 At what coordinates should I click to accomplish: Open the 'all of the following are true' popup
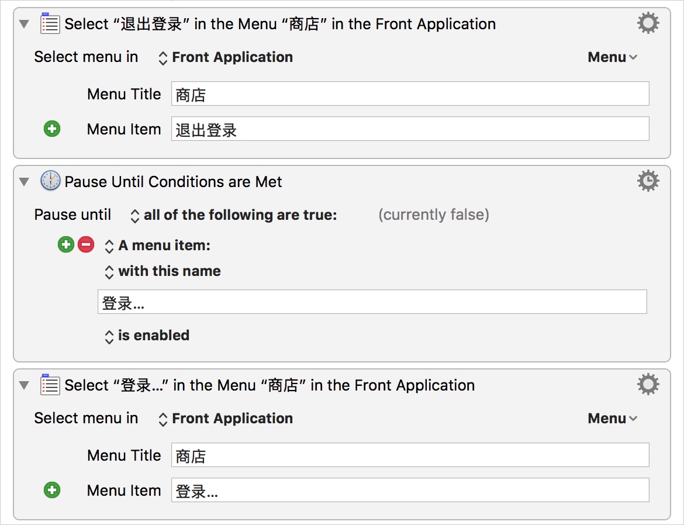point(234,215)
